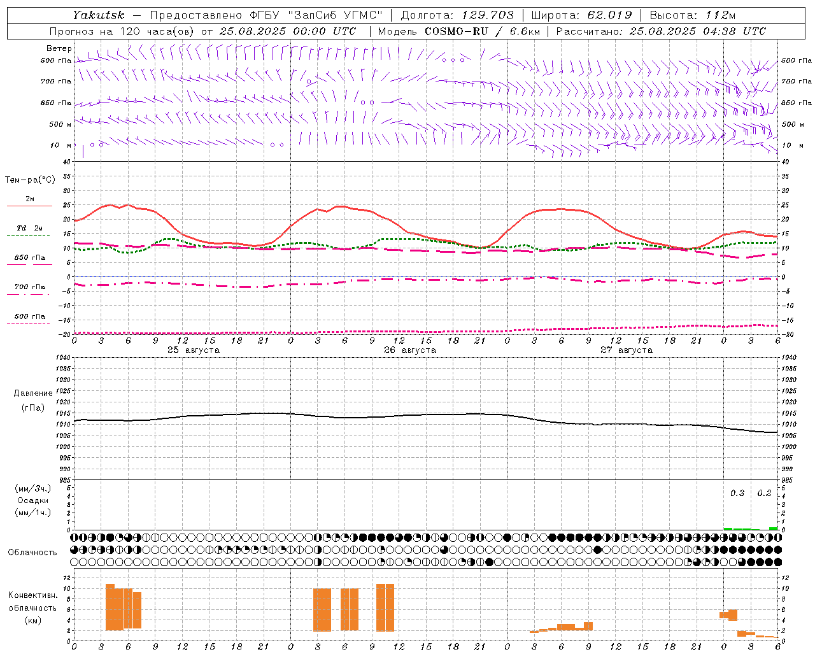Click the (мм/1ч.) precipitation unit label
The width and height of the screenshot is (815, 652).
[x=33, y=513]
